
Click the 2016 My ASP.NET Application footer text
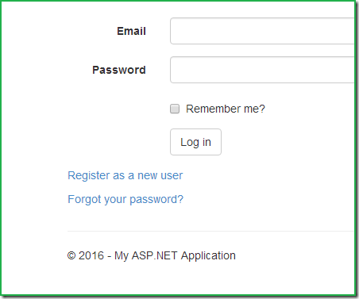click(152, 255)
